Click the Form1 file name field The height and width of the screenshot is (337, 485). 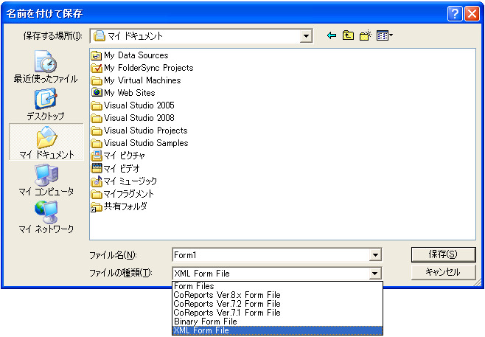tap(271, 255)
